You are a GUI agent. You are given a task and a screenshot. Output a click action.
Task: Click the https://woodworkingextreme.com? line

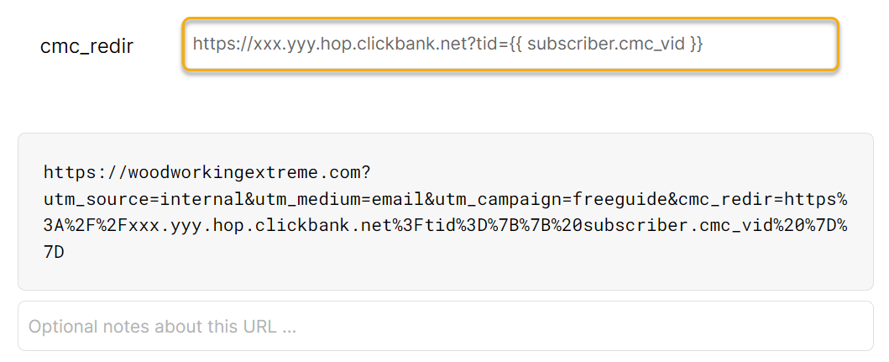207,173
